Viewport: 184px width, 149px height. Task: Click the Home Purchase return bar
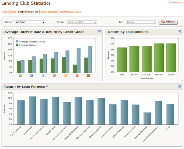[113, 114]
